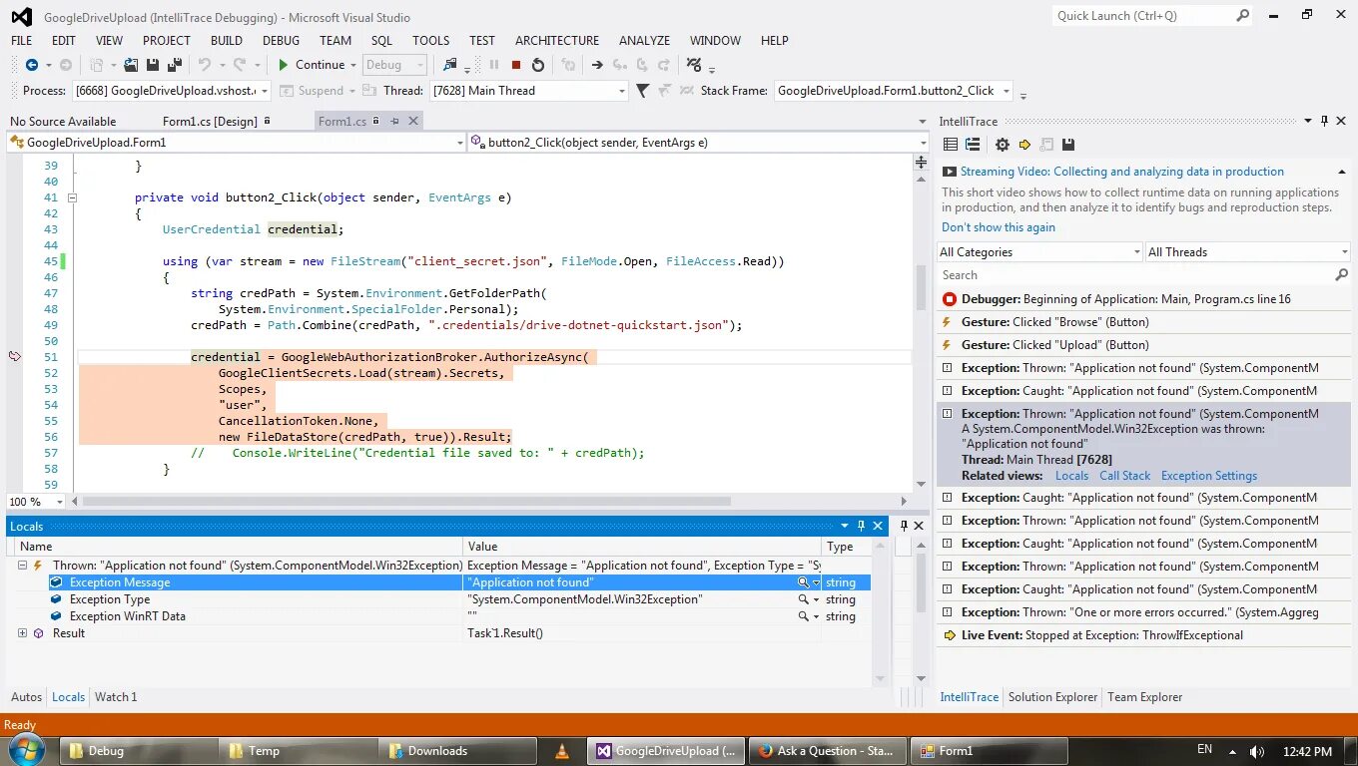
Task: Click IntelliTrace yellow arrow live mode icon
Action: click(1024, 145)
